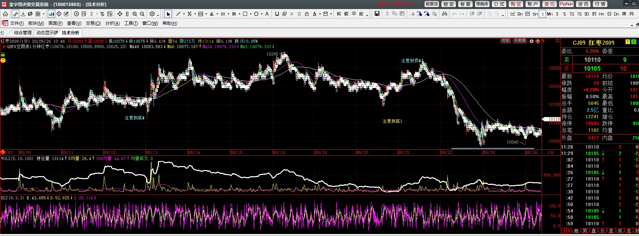
Task: Open the 分析(A) menu
Action: click(x=112, y=23)
